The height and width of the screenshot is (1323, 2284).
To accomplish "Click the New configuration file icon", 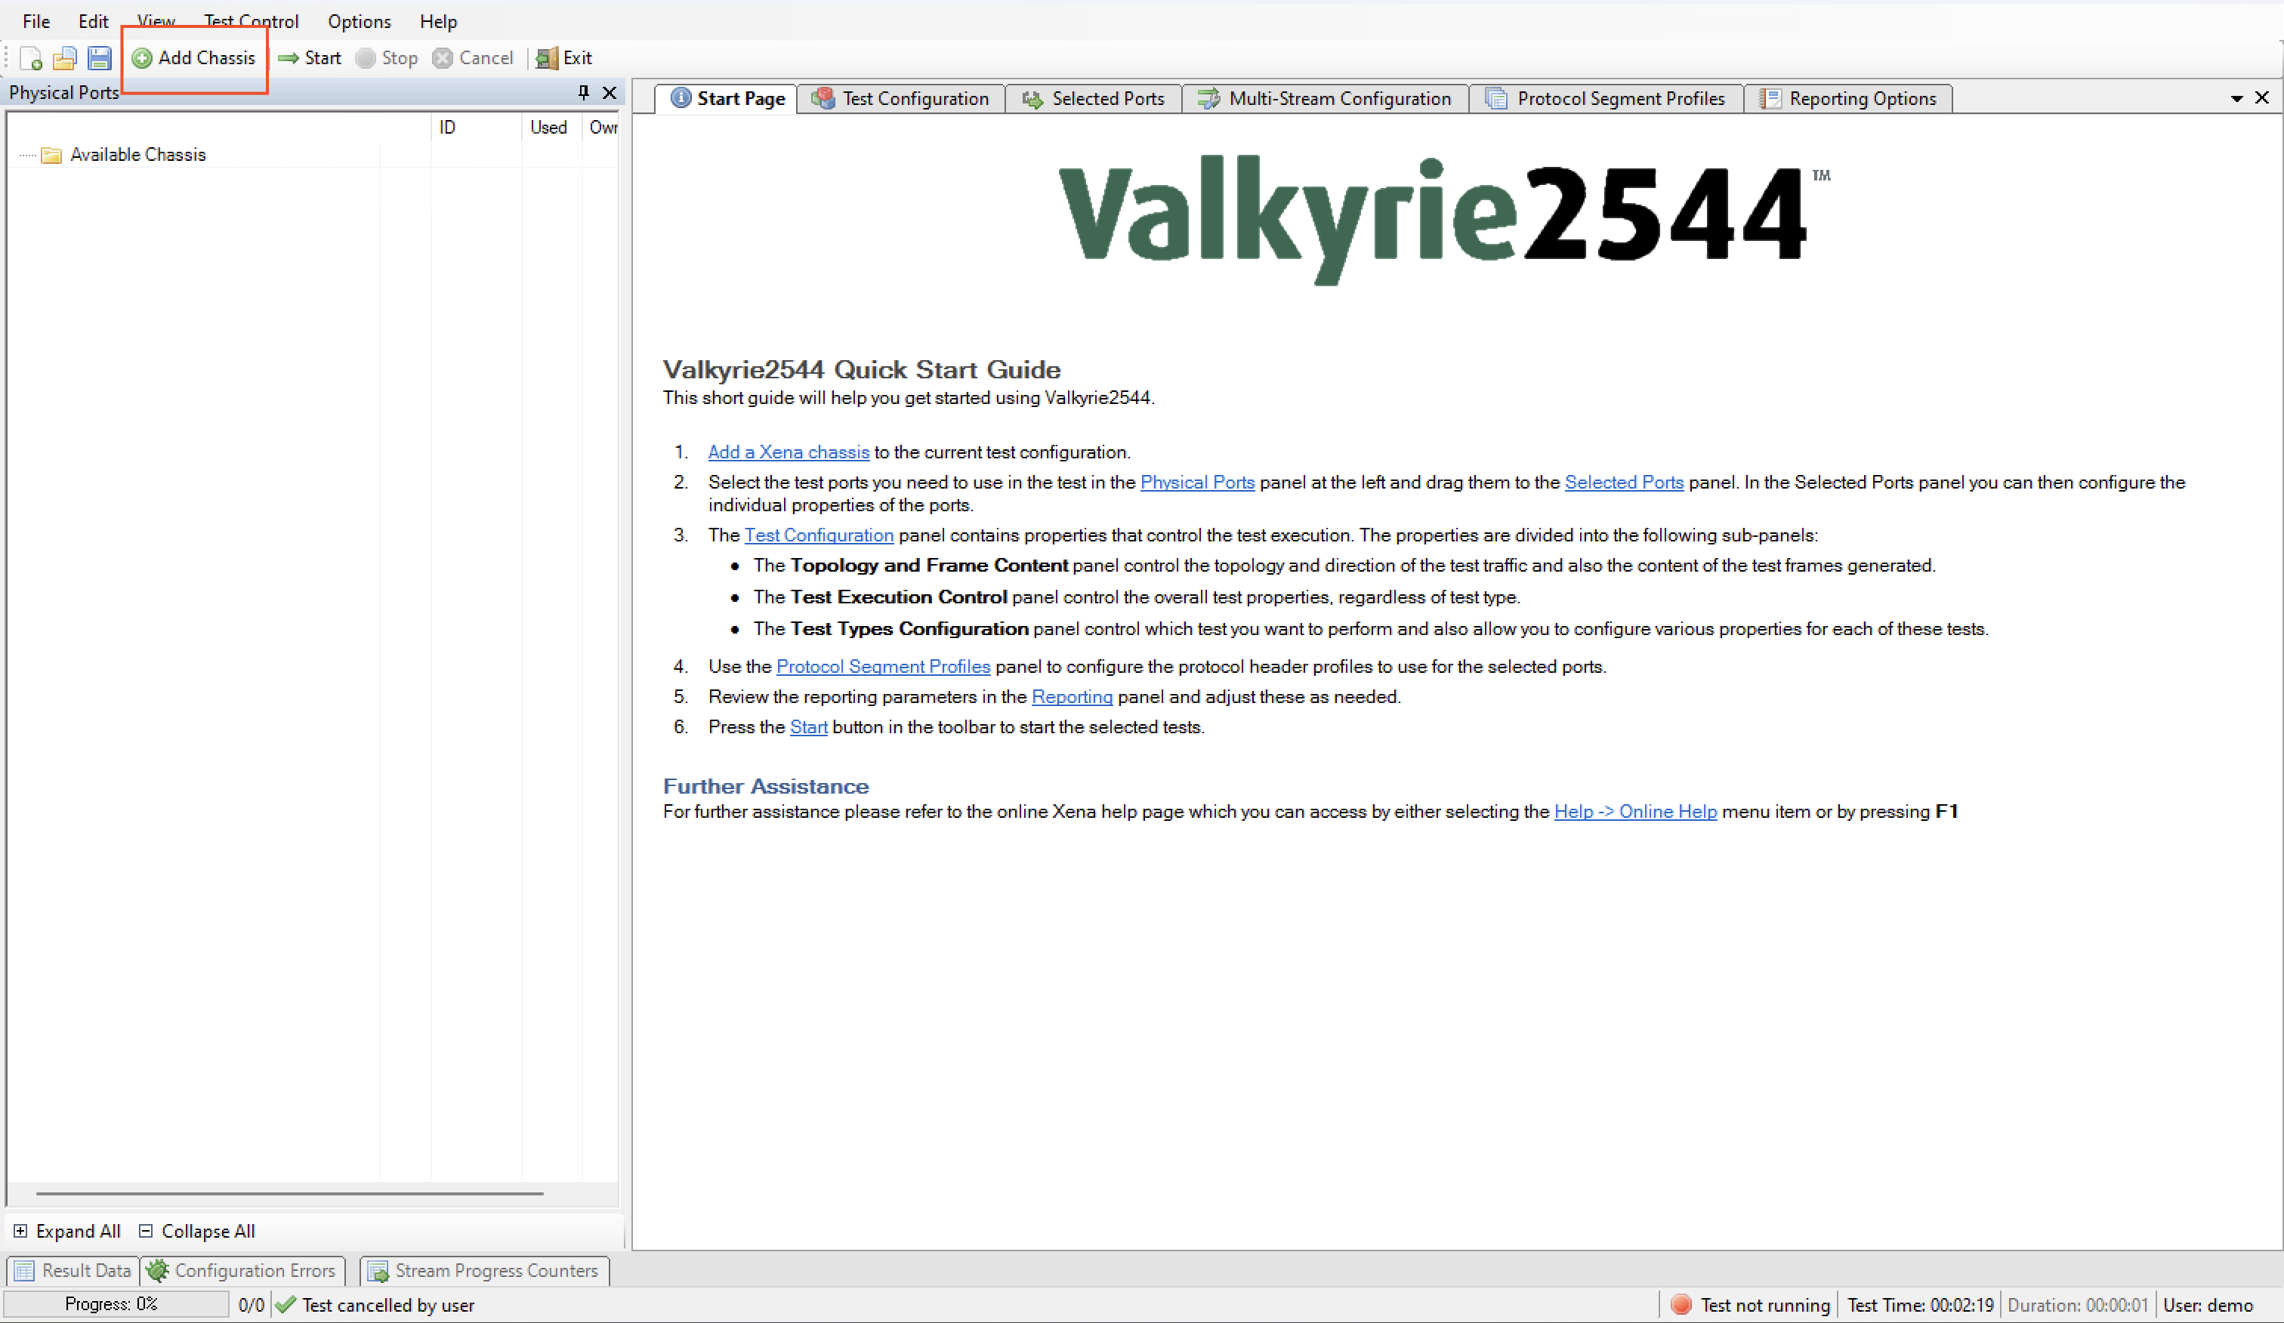I will [31, 58].
